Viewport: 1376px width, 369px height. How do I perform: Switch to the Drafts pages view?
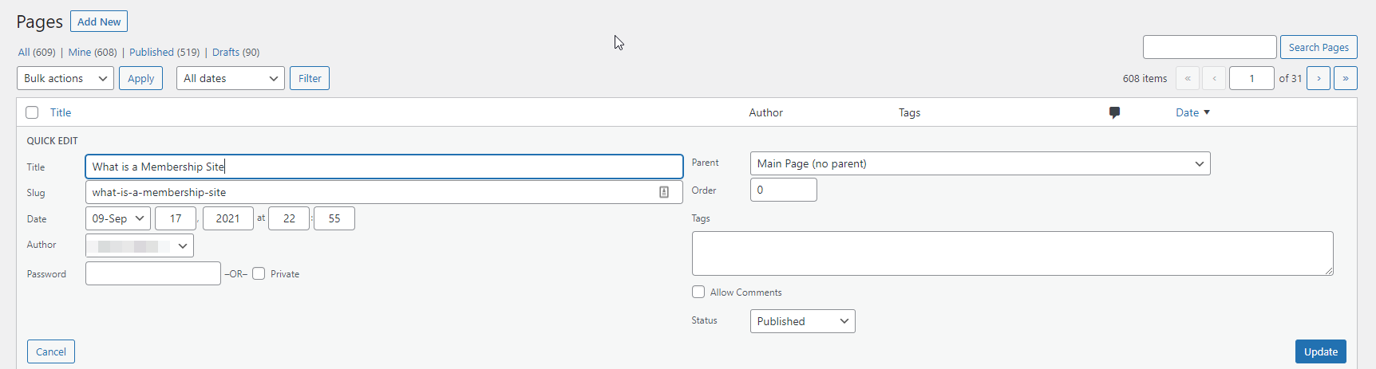click(x=235, y=52)
